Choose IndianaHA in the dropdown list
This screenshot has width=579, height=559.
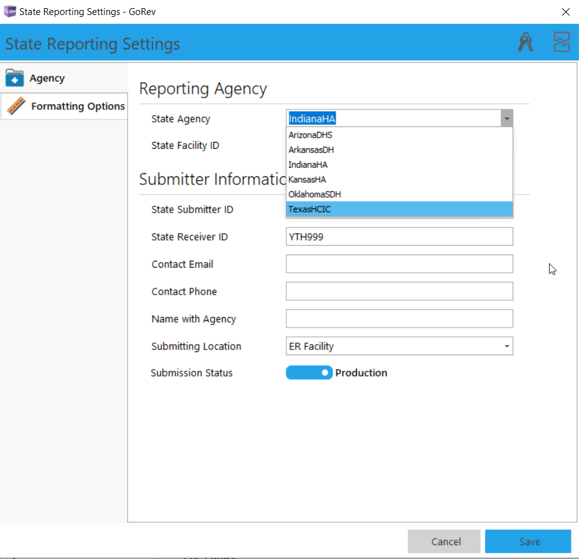click(399, 164)
